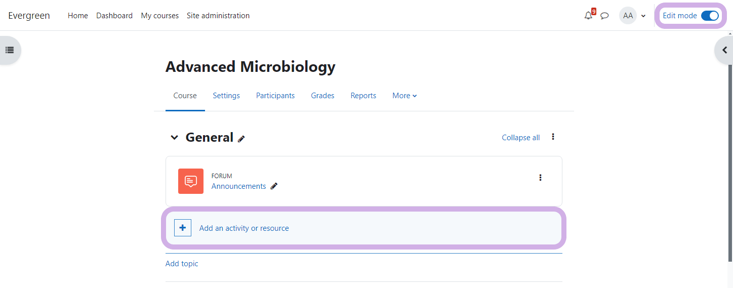Screen dimensions: 733x288
Task: Switch to the Grades tab
Action: click(322, 96)
